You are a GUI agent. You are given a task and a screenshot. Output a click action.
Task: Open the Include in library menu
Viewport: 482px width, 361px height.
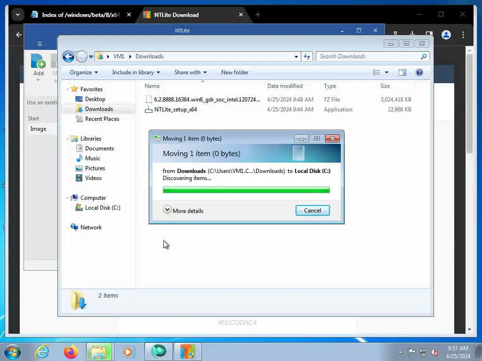[x=136, y=72]
